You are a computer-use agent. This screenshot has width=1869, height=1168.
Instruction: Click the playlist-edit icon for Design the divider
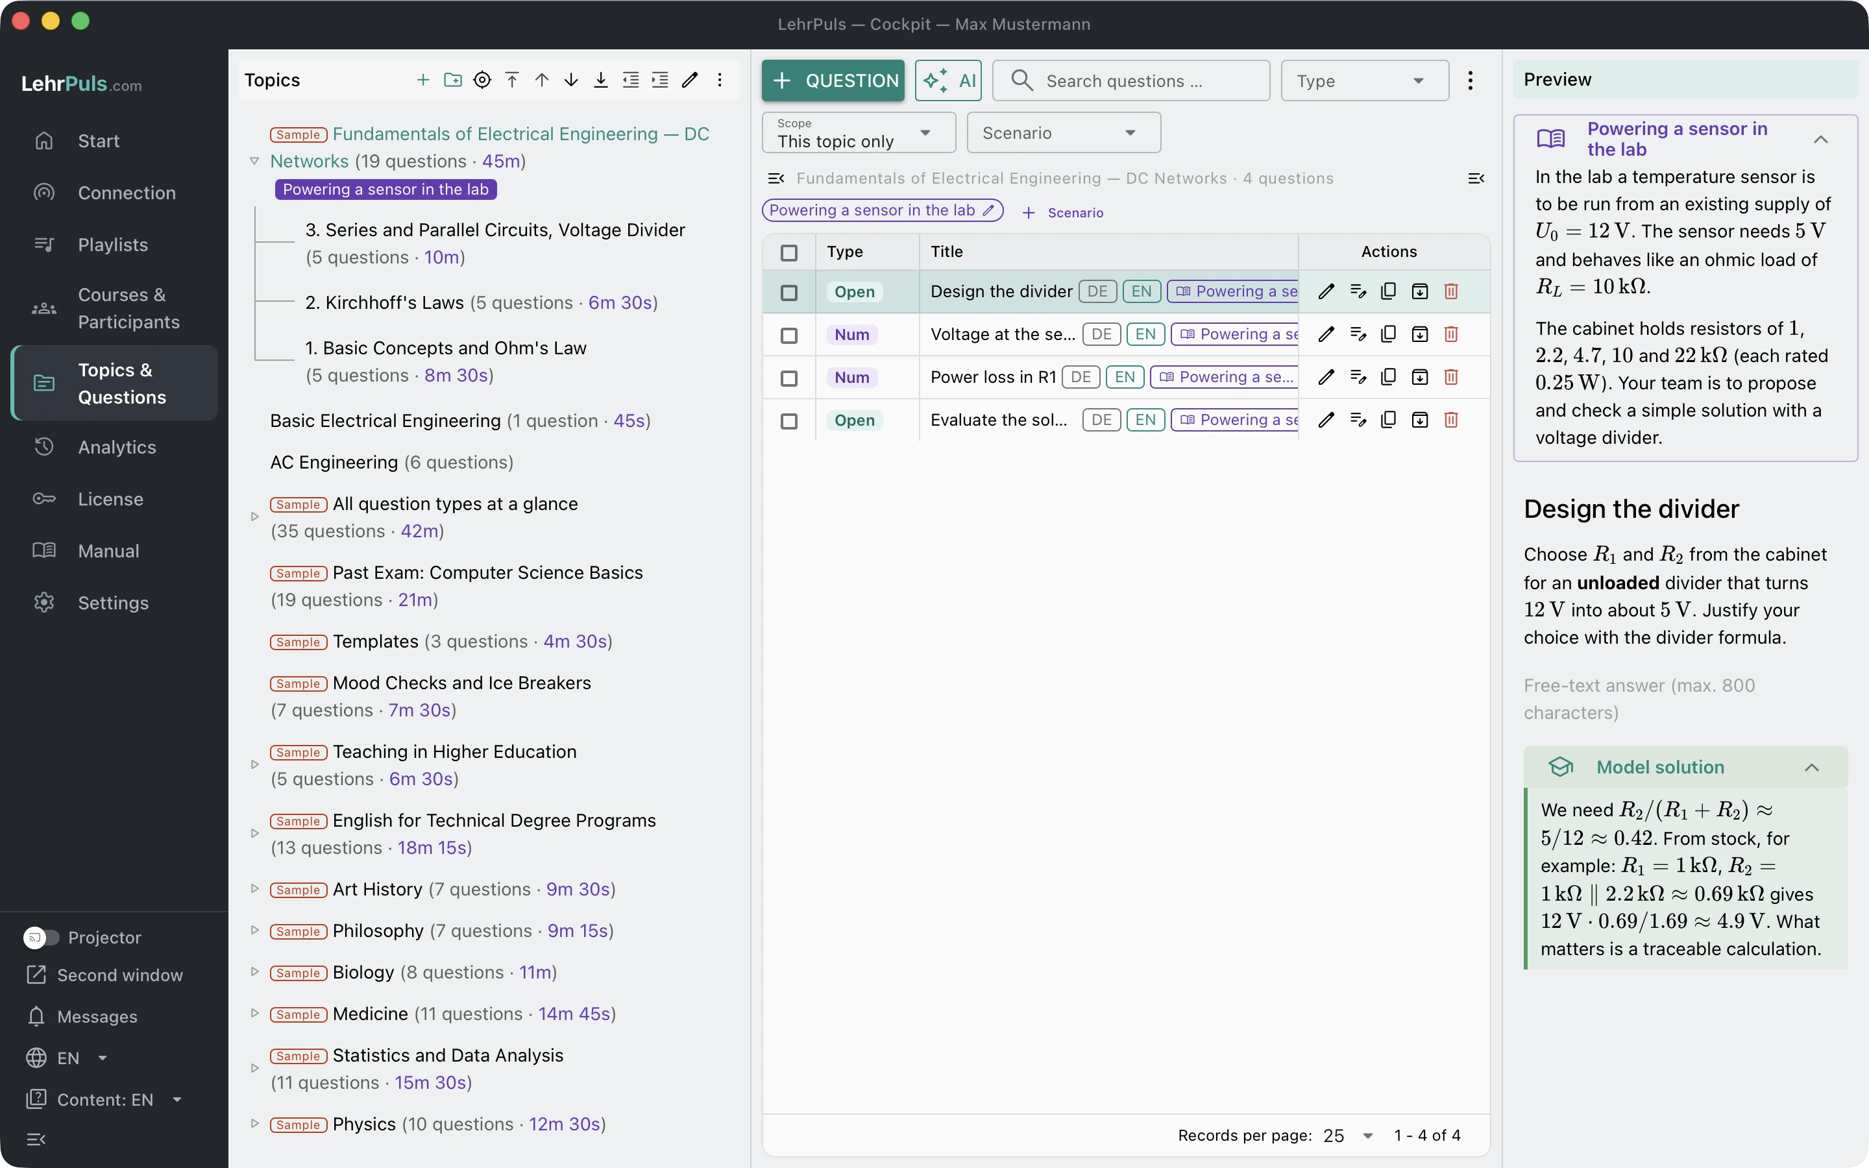pyautogui.click(x=1358, y=291)
